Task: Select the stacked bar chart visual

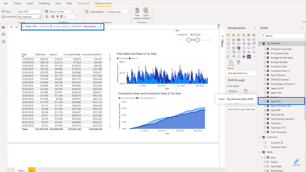Action: click(x=228, y=35)
